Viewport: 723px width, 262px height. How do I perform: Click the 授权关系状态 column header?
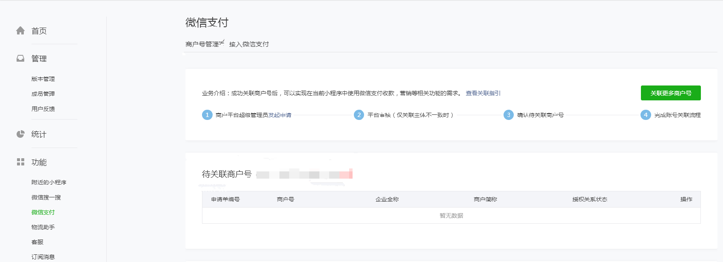click(x=589, y=199)
